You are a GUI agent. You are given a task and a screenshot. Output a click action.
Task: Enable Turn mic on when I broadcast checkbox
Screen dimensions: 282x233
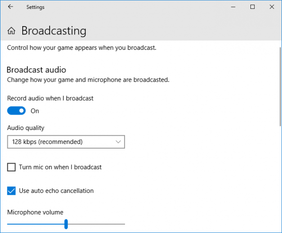point(12,167)
